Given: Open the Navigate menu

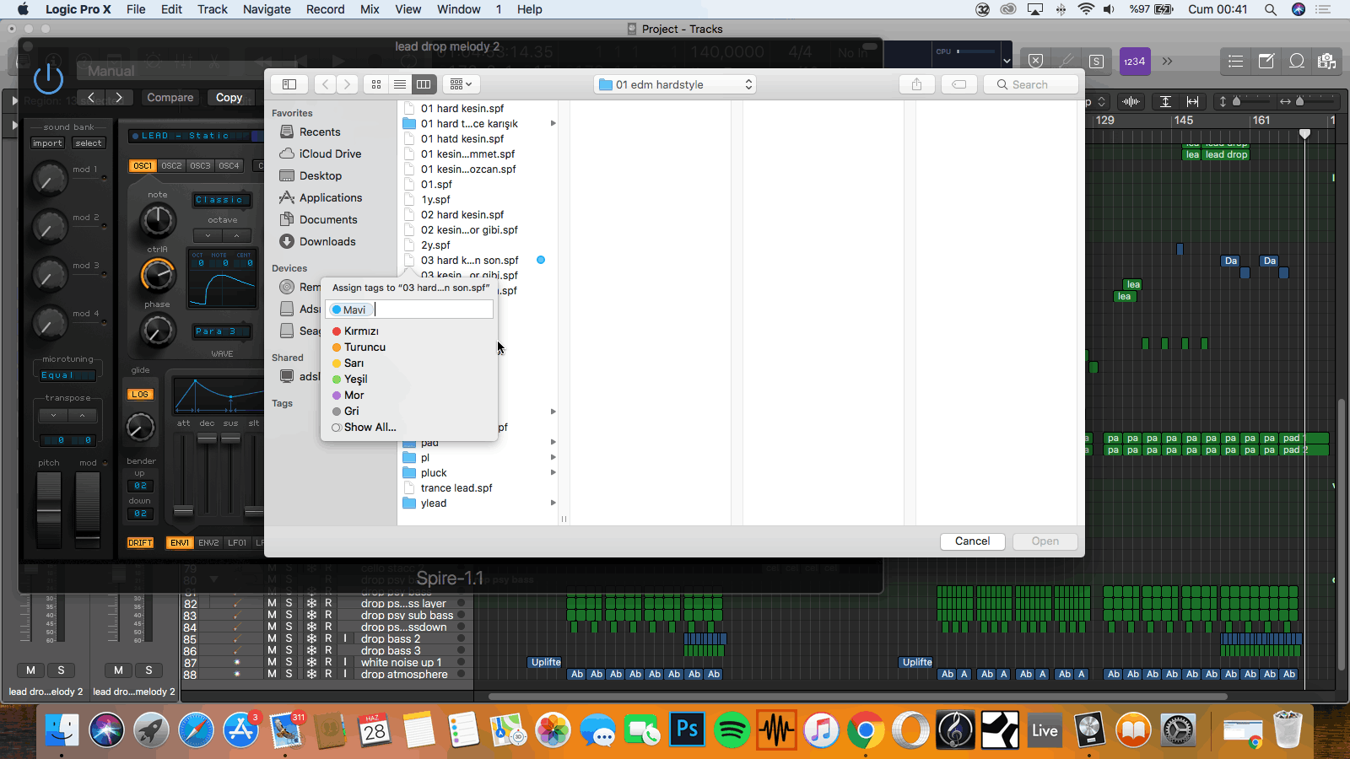Looking at the screenshot, I should click(x=267, y=9).
